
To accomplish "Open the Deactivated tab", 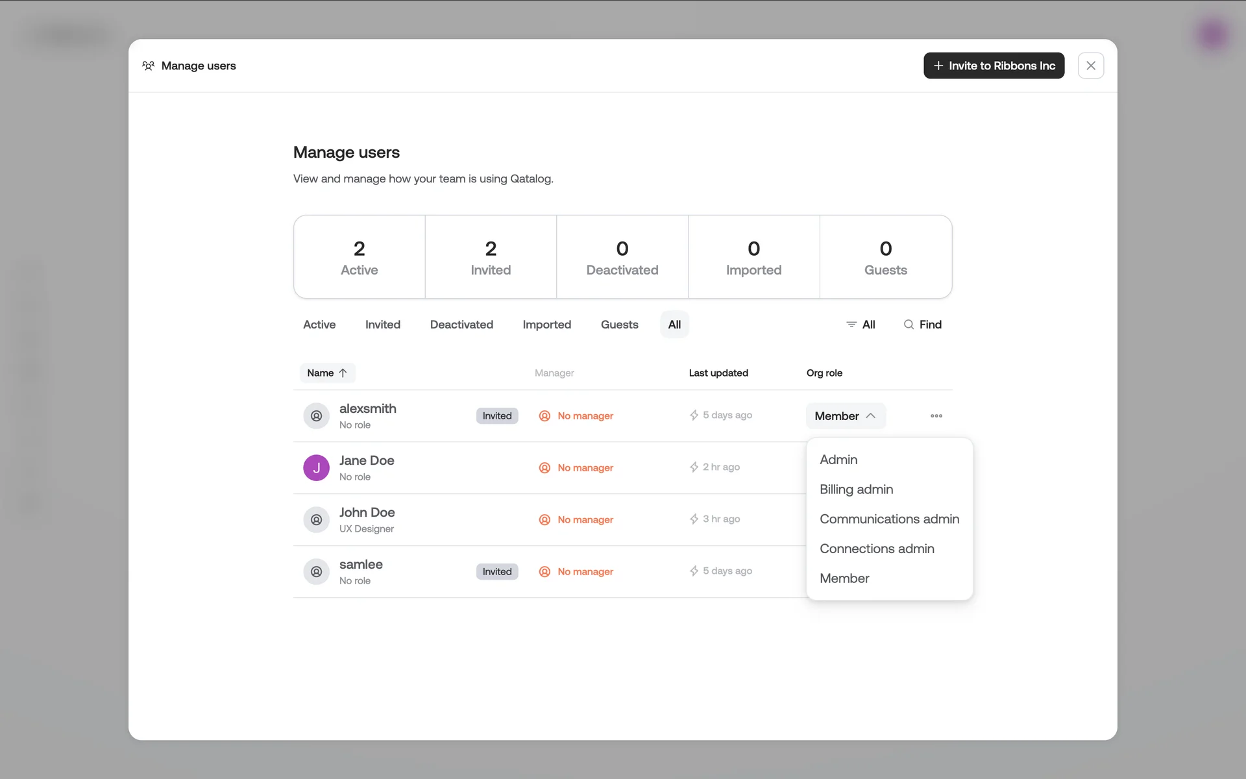I will (461, 325).
